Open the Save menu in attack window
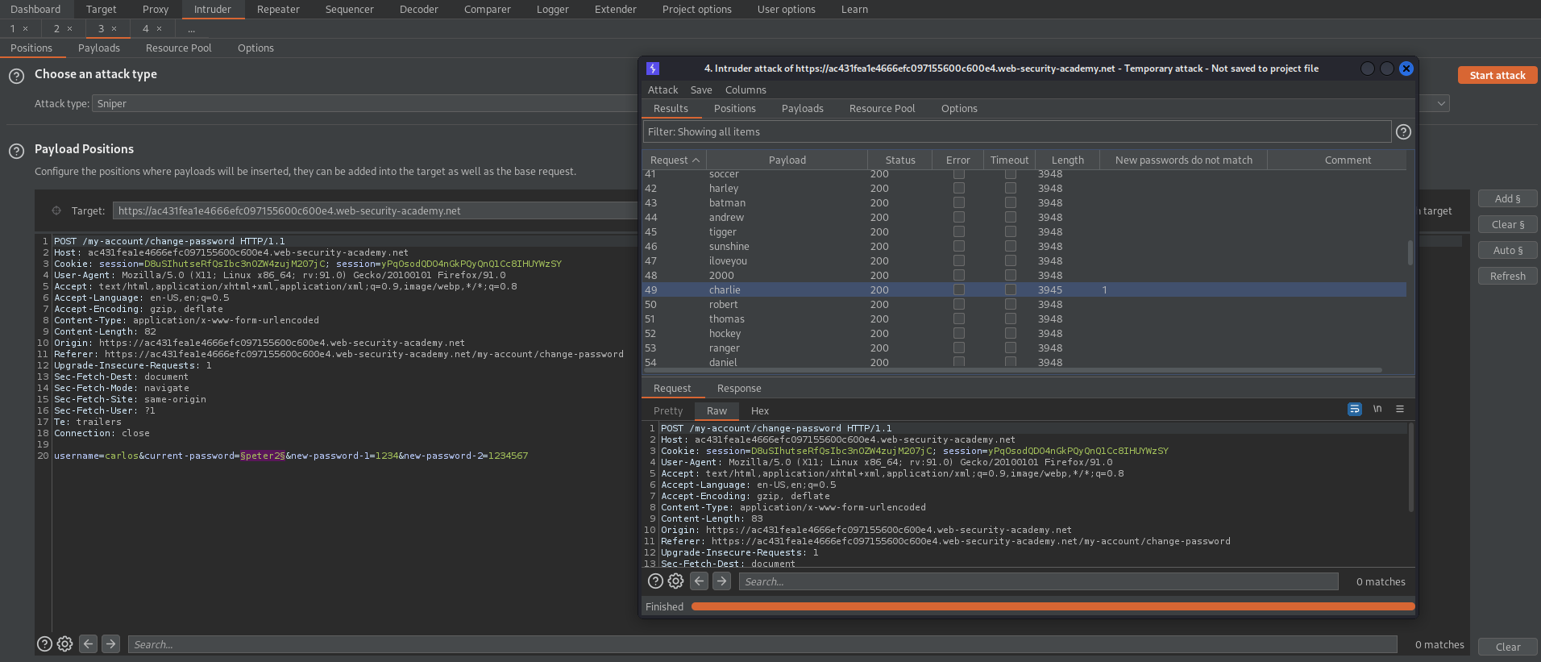The image size is (1541, 662). click(701, 90)
